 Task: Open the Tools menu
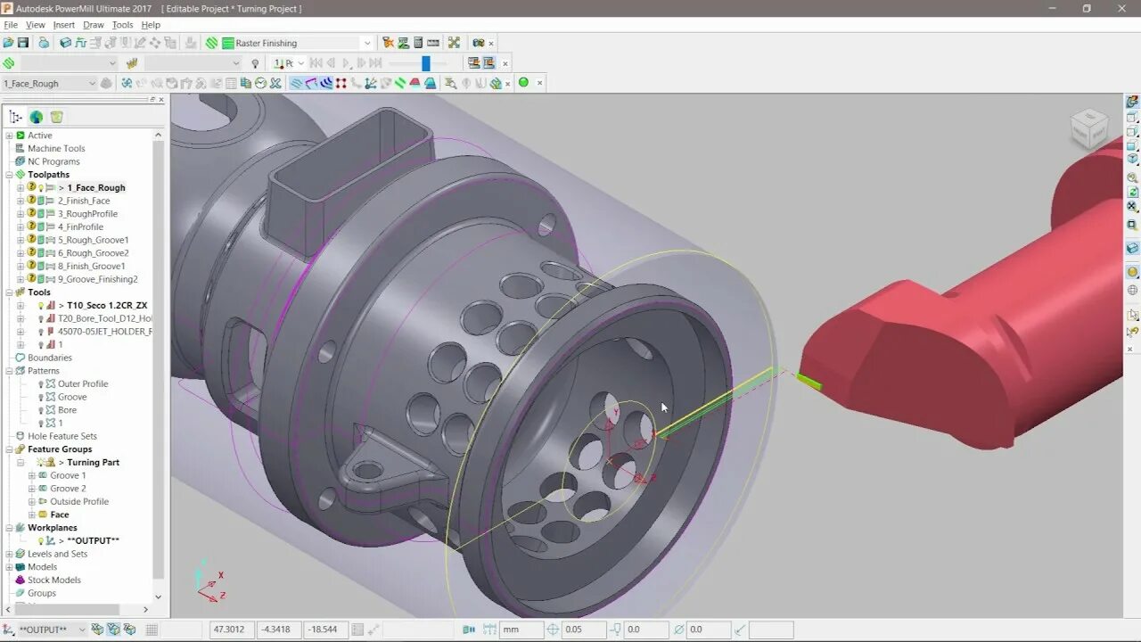pyautogui.click(x=123, y=25)
